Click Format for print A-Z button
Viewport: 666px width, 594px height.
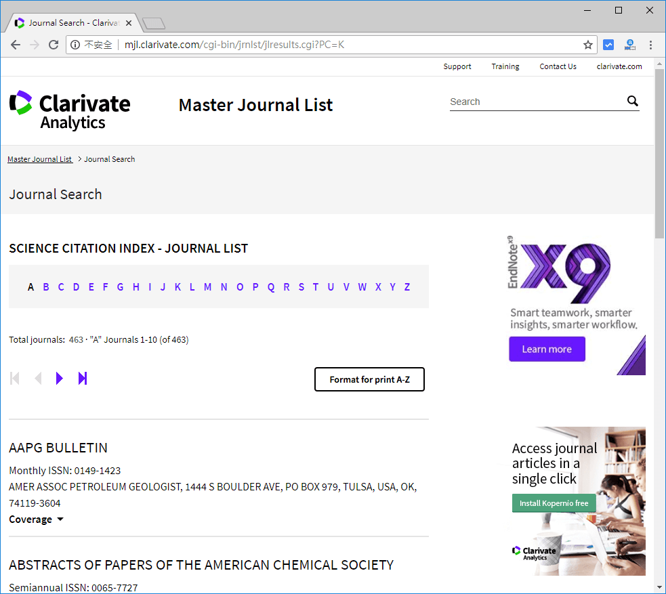(x=369, y=379)
